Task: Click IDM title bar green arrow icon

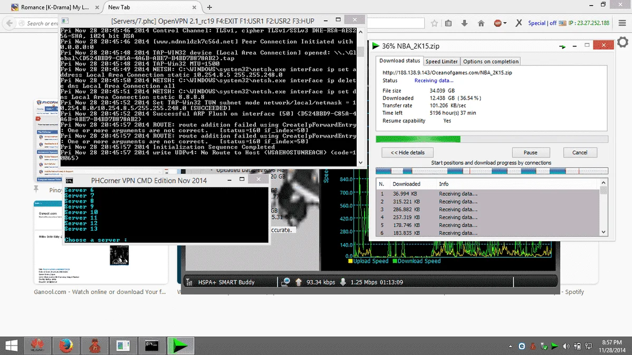Action: [562, 46]
